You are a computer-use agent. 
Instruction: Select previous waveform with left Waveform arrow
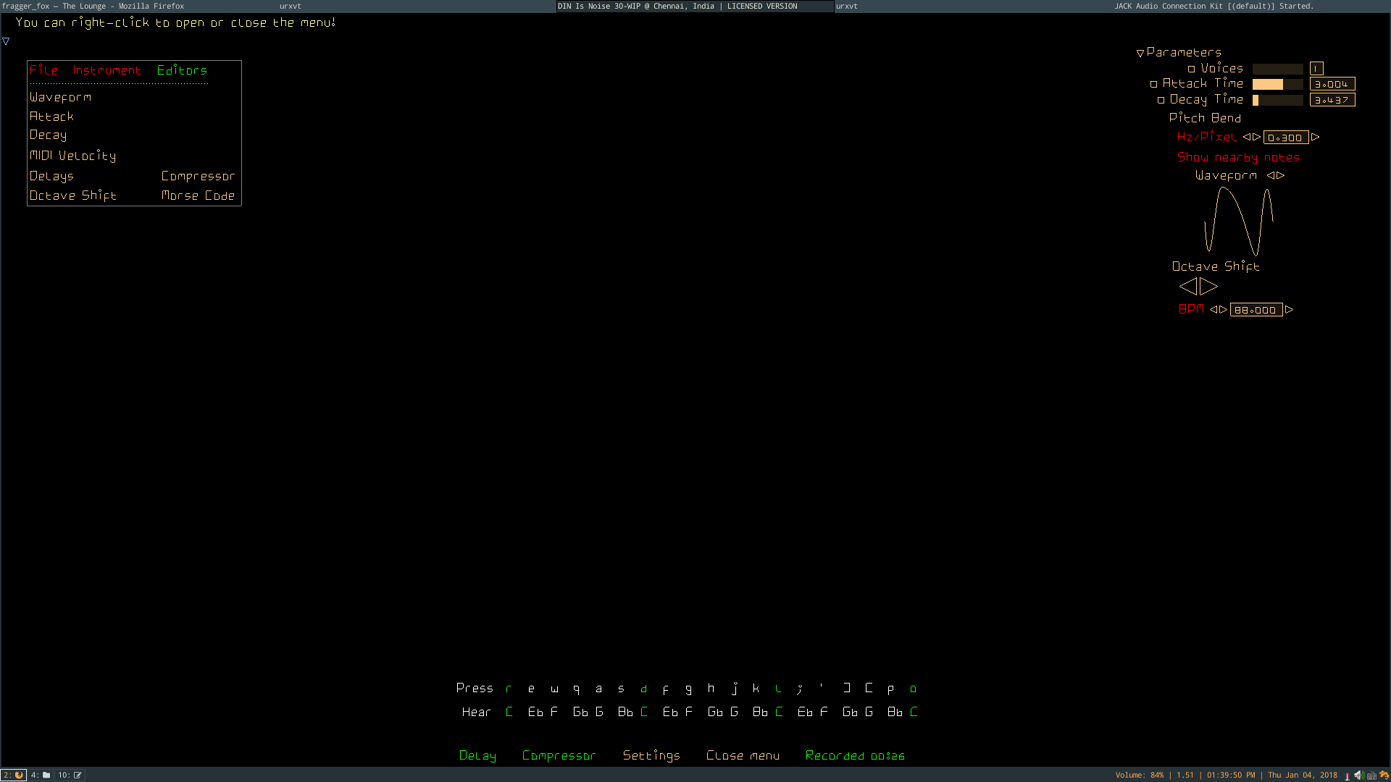pyautogui.click(x=1271, y=176)
